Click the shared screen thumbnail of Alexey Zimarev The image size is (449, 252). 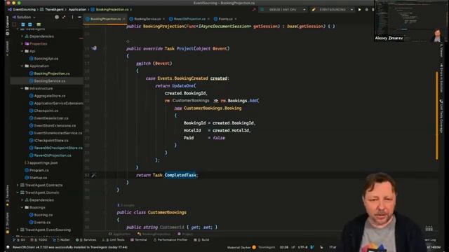(x=412, y=21)
